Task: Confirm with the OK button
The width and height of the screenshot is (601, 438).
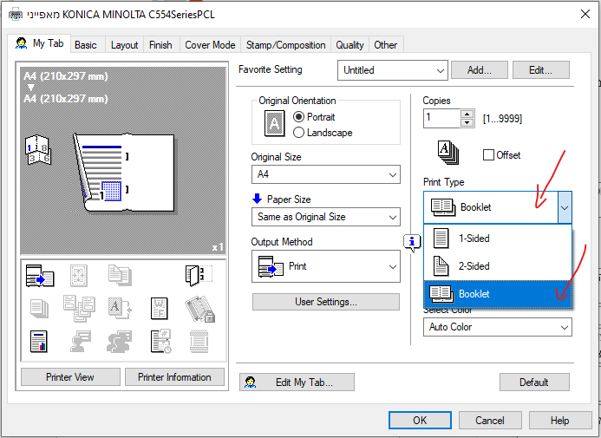Action: click(420, 421)
